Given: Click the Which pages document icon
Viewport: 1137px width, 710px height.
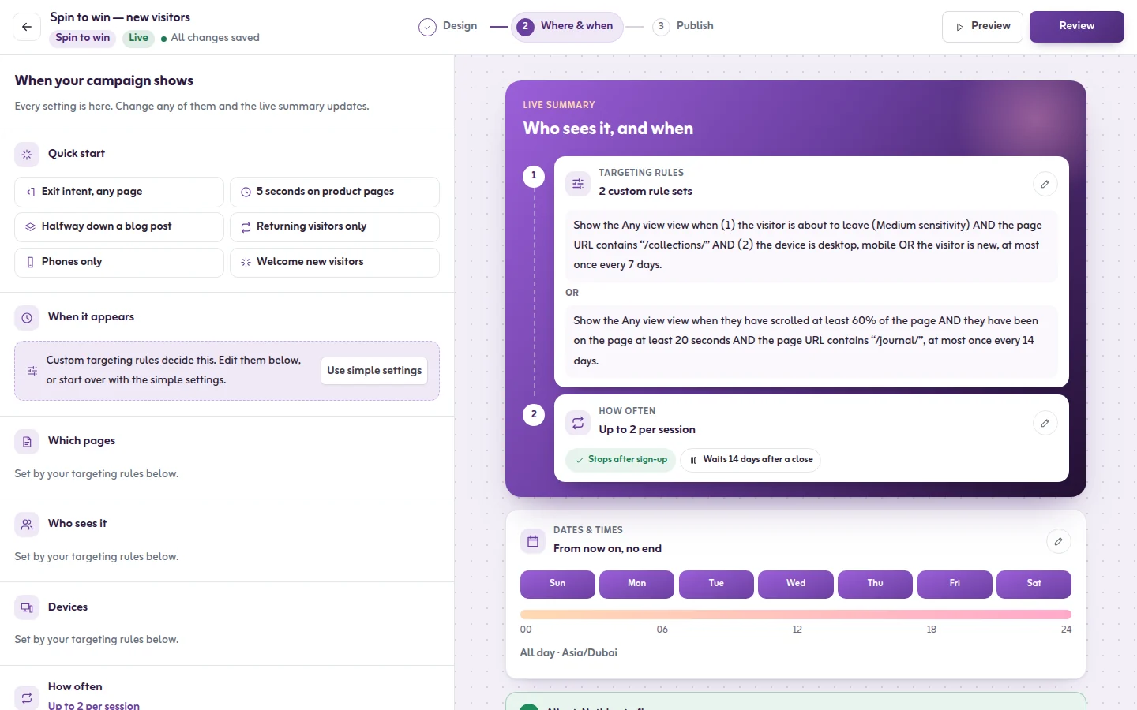Looking at the screenshot, I should point(27,441).
